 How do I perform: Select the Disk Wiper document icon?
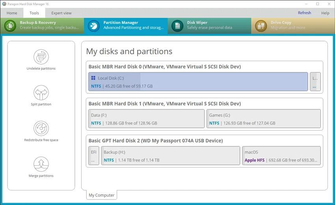point(177,26)
